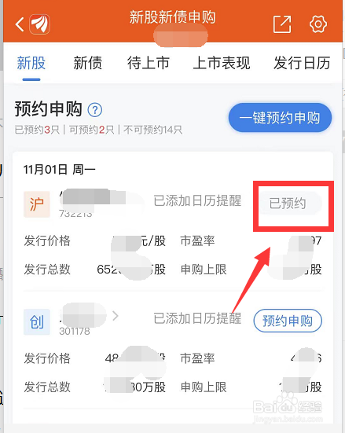Expand stock 301178 details chevron

click(x=116, y=316)
